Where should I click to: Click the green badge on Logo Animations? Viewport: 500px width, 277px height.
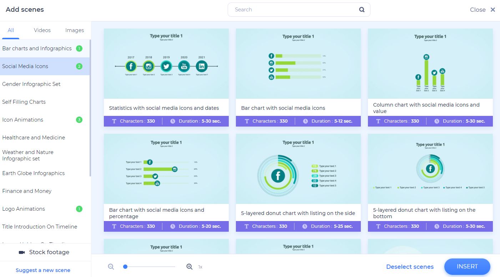pyautogui.click(x=79, y=209)
